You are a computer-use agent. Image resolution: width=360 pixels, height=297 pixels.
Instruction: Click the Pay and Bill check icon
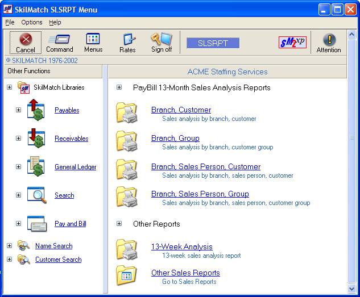[37, 223]
